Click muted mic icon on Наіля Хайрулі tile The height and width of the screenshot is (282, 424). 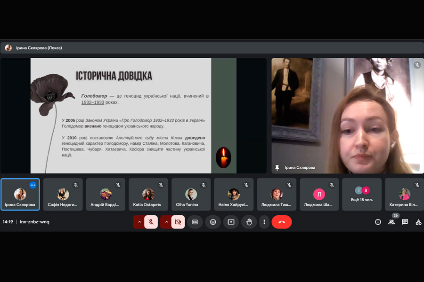[x=246, y=185]
